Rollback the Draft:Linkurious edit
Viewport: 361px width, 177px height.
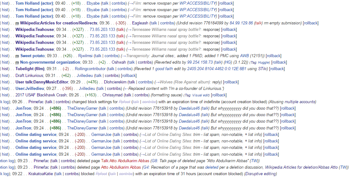pyautogui.click(x=129, y=75)
